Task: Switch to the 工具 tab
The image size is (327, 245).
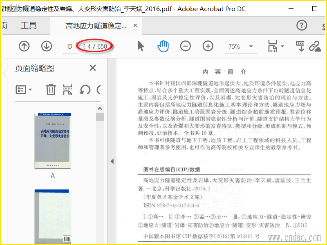Action: pyautogui.click(x=29, y=25)
